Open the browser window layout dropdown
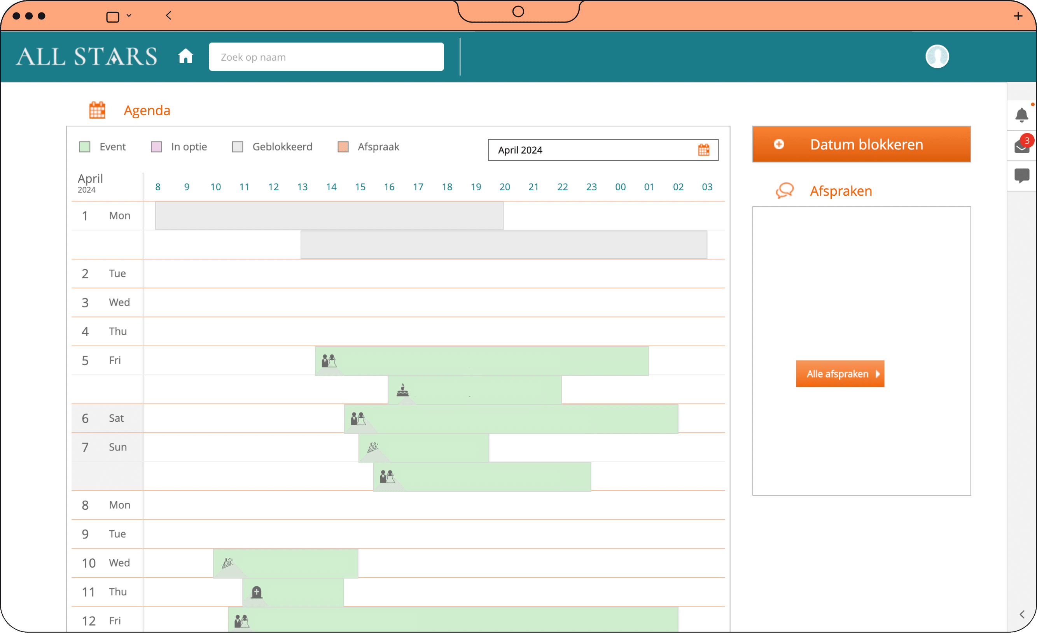This screenshot has height=633, width=1037. (x=129, y=16)
